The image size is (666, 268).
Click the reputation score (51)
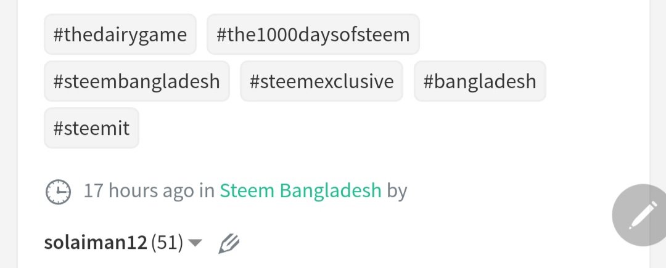pos(167,243)
